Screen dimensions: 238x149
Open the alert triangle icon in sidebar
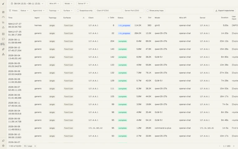coord(3,27)
